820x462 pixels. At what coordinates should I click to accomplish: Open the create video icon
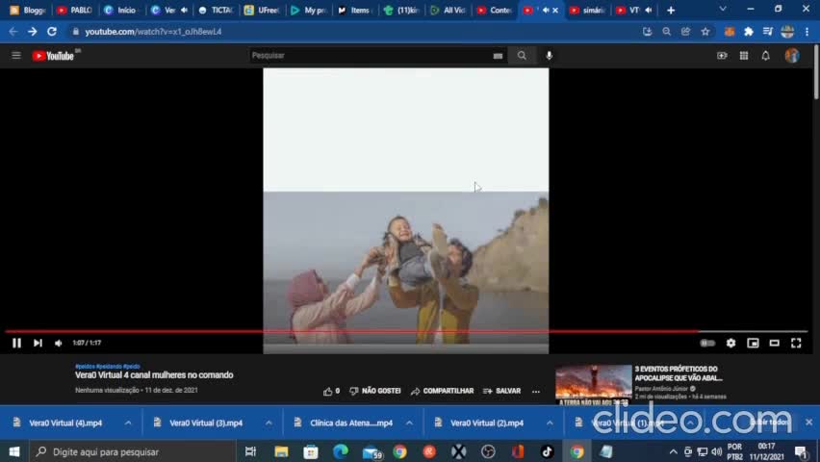(x=722, y=56)
